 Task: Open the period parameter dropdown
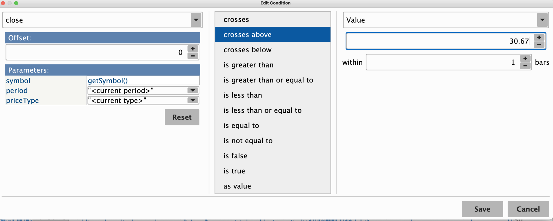point(193,90)
